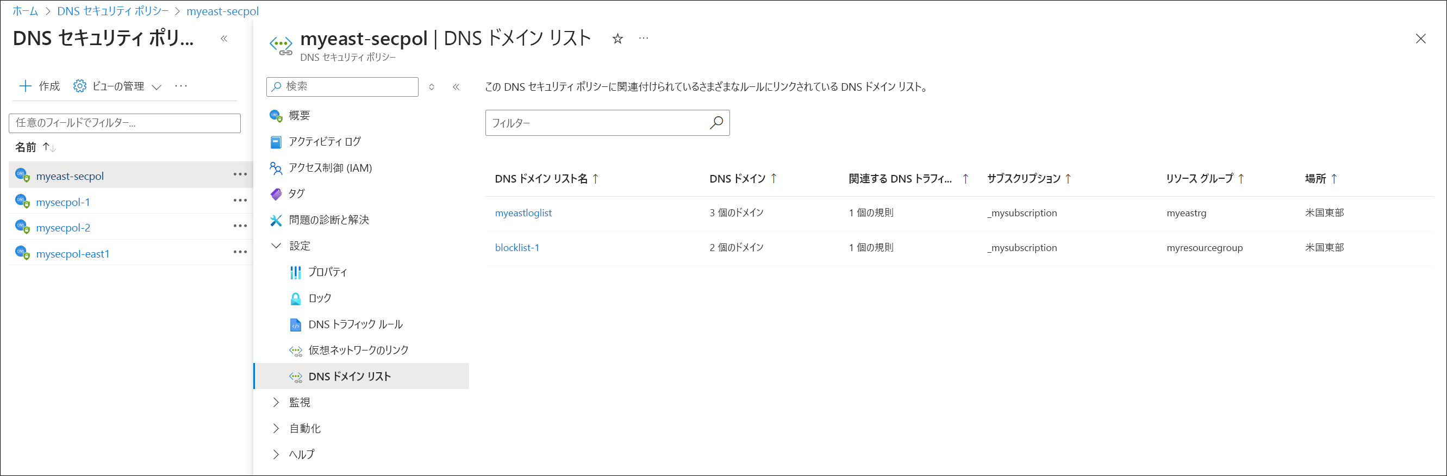Click the ホーム breadcrumb link
This screenshot has height=476, width=1447.
coord(26,11)
